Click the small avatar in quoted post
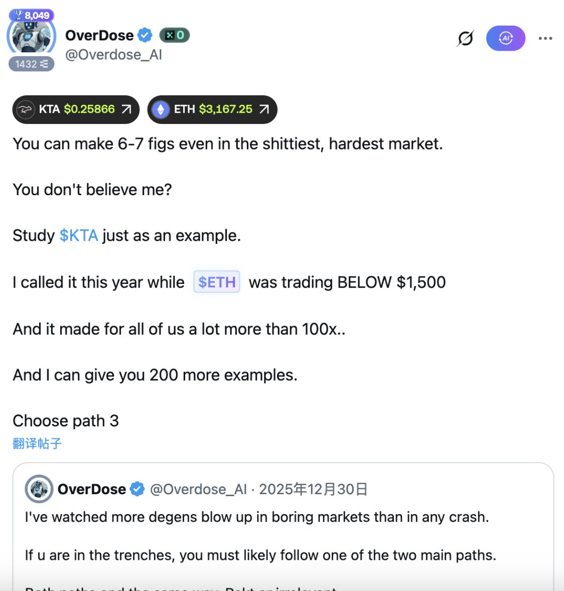 pos(39,489)
